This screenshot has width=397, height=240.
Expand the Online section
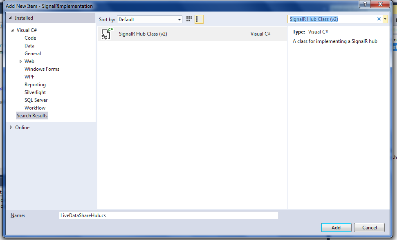11,127
